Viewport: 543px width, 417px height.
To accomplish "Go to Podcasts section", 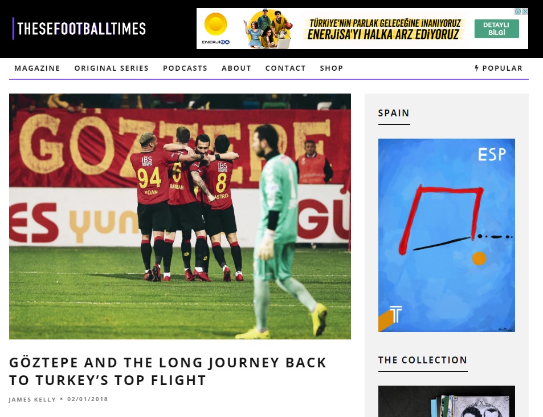I will (185, 68).
